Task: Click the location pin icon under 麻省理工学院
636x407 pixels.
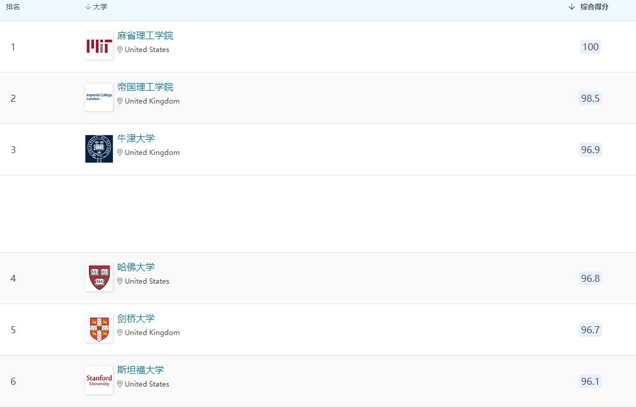Action: [x=120, y=50]
